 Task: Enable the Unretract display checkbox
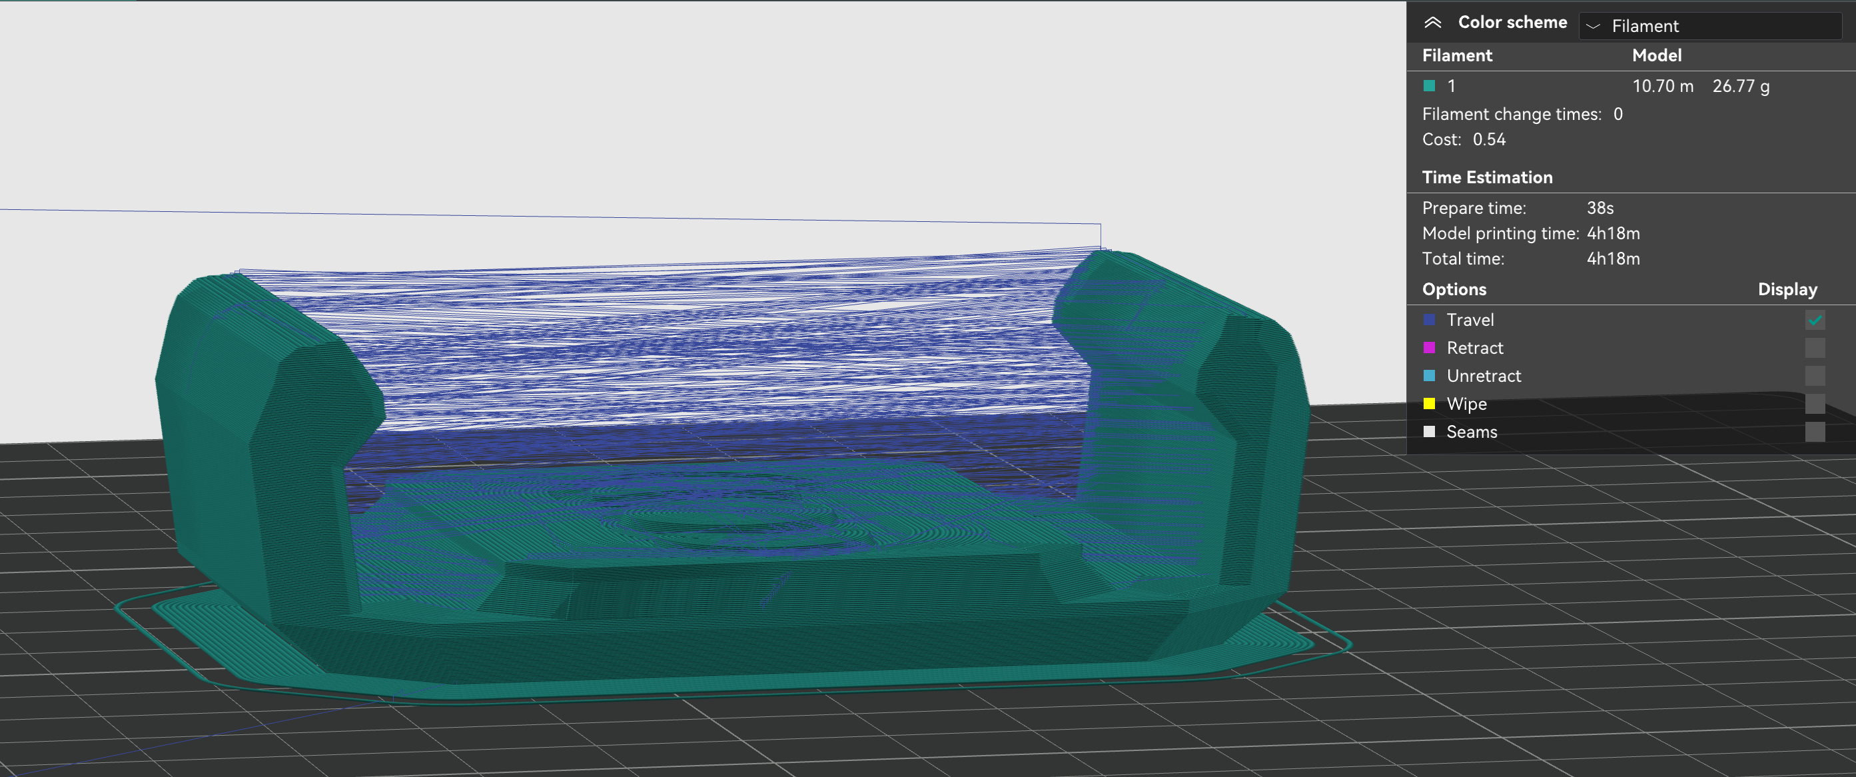pyautogui.click(x=1814, y=376)
